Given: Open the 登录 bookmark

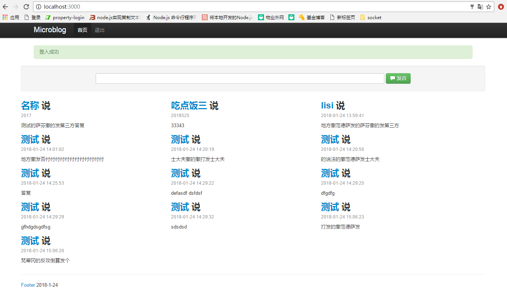Looking at the screenshot, I should 33,17.
